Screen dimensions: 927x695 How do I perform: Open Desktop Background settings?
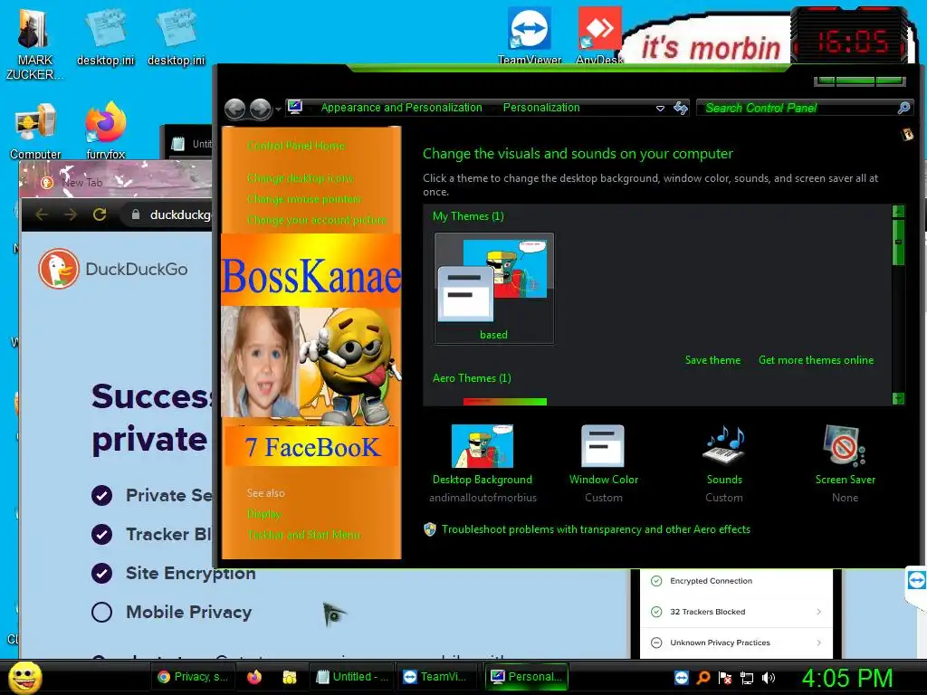pyautogui.click(x=483, y=463)
